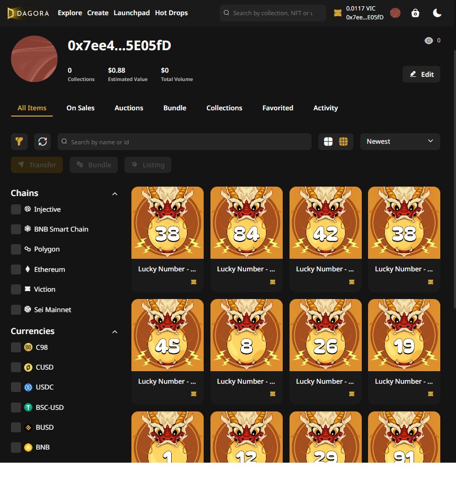Select the C98 currency checkbox
This screenshot has width=456, height=482.
[16, 347]
